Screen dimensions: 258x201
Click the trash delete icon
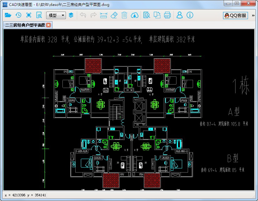click(124, 15)
